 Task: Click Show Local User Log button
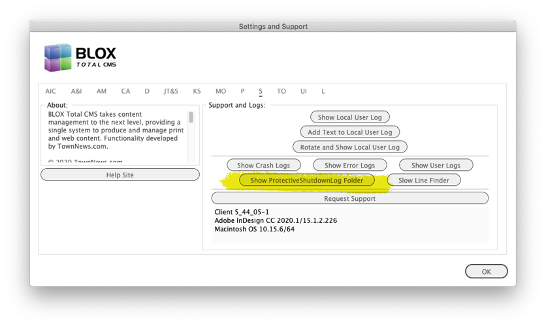(x=350, y=117)
